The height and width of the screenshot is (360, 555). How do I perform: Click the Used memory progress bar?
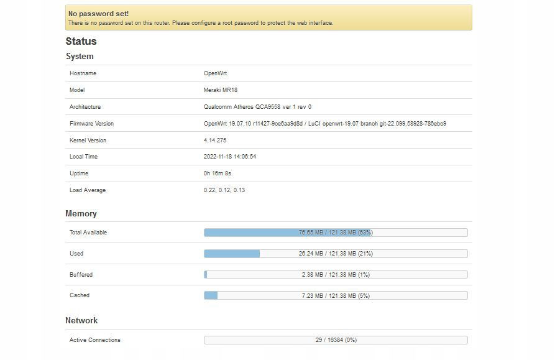(336, 254)
